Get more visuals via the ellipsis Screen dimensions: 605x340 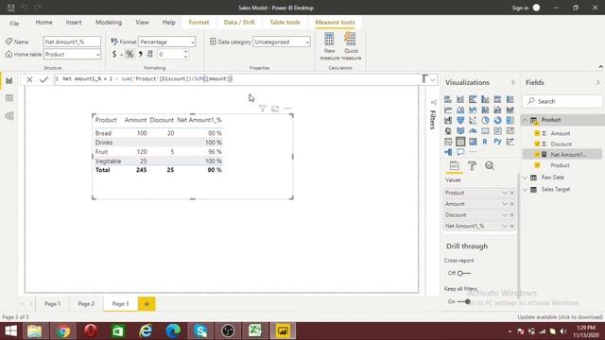(473, 152)
